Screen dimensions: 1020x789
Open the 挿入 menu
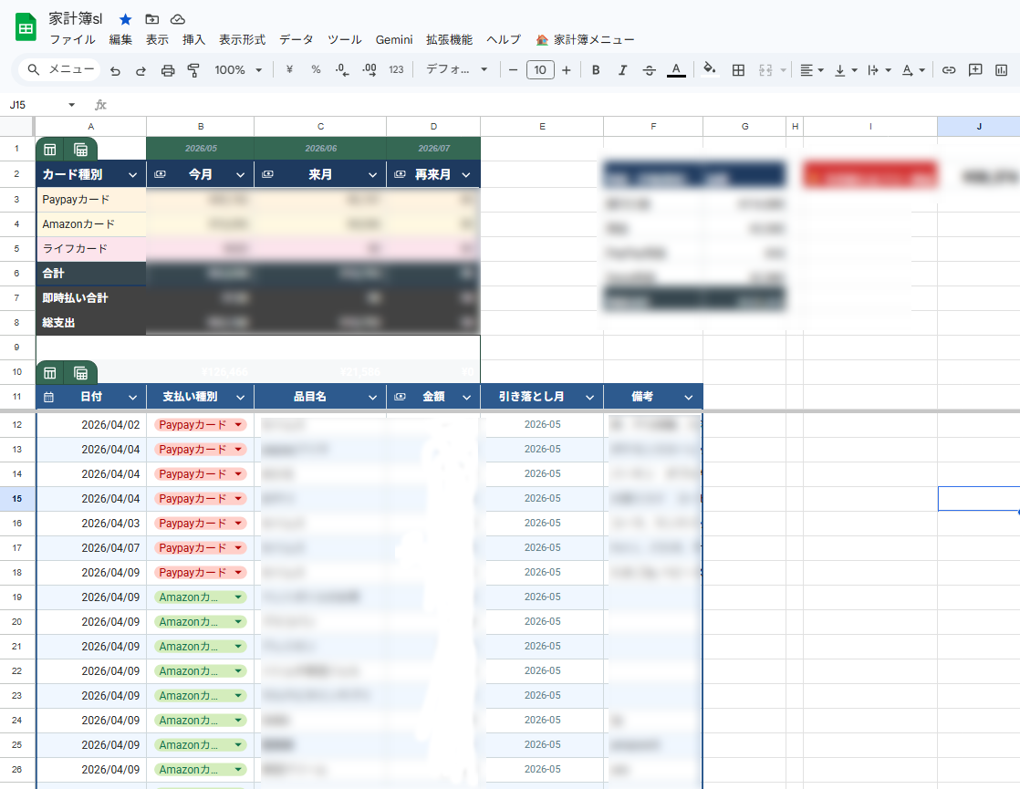point(193,39)
